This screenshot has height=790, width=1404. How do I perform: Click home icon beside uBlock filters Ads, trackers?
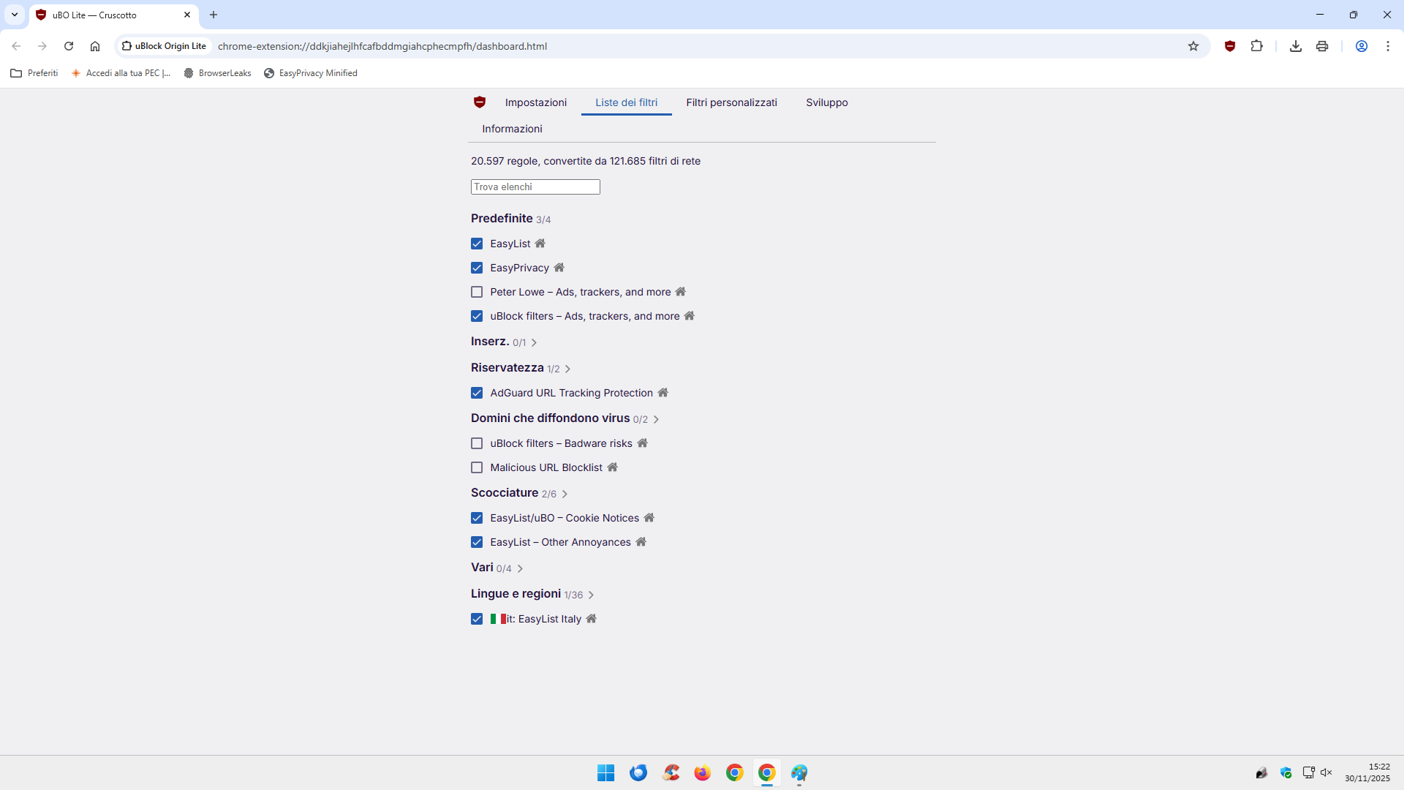coord(690,316)
